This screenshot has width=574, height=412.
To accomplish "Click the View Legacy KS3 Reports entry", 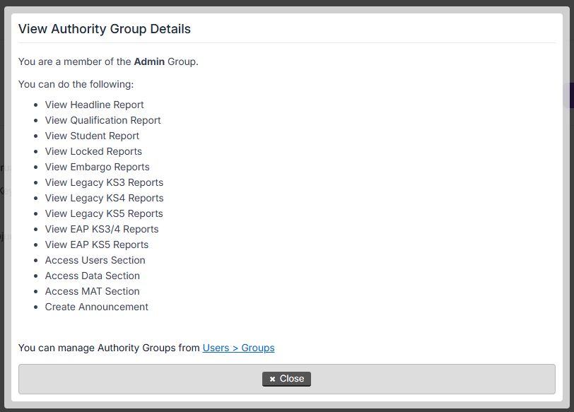I will click(x=104, y=182).
